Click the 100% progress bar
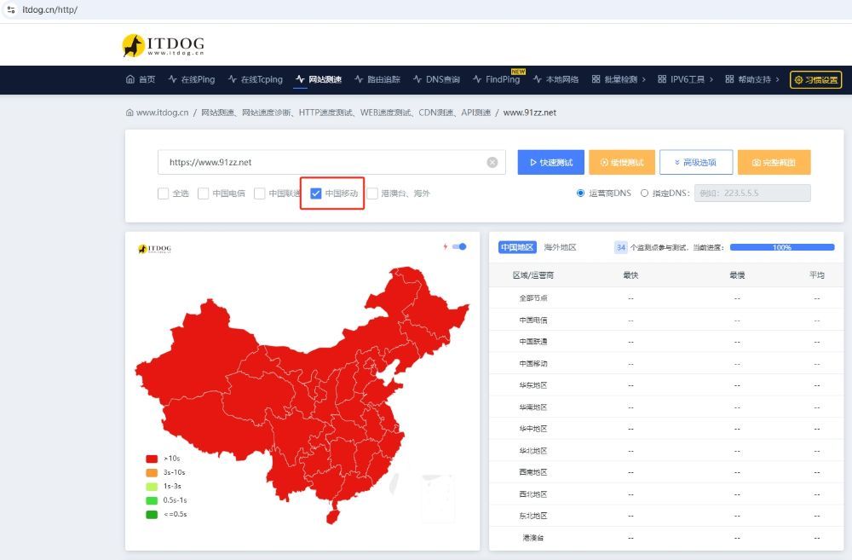852x560 pixels. pyautogui.click(x=782, y=247)
